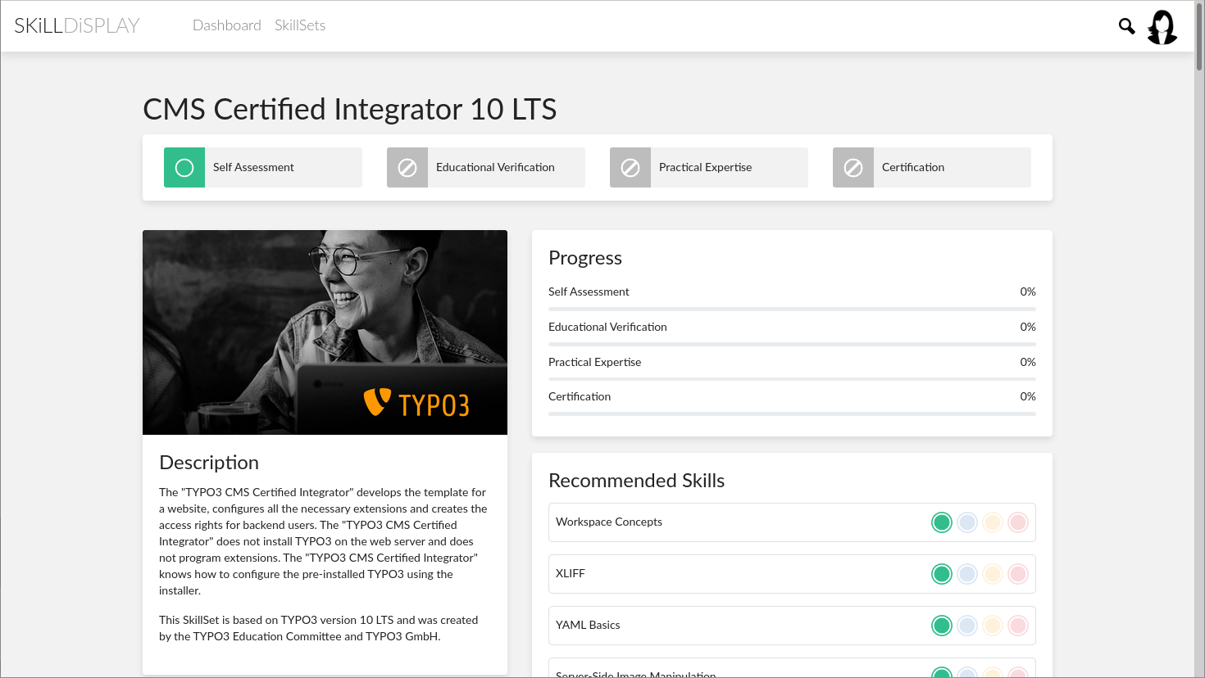Click the Educational Verification disabled icon
The image size is (1205, 678).
click(x=407, y=168)
